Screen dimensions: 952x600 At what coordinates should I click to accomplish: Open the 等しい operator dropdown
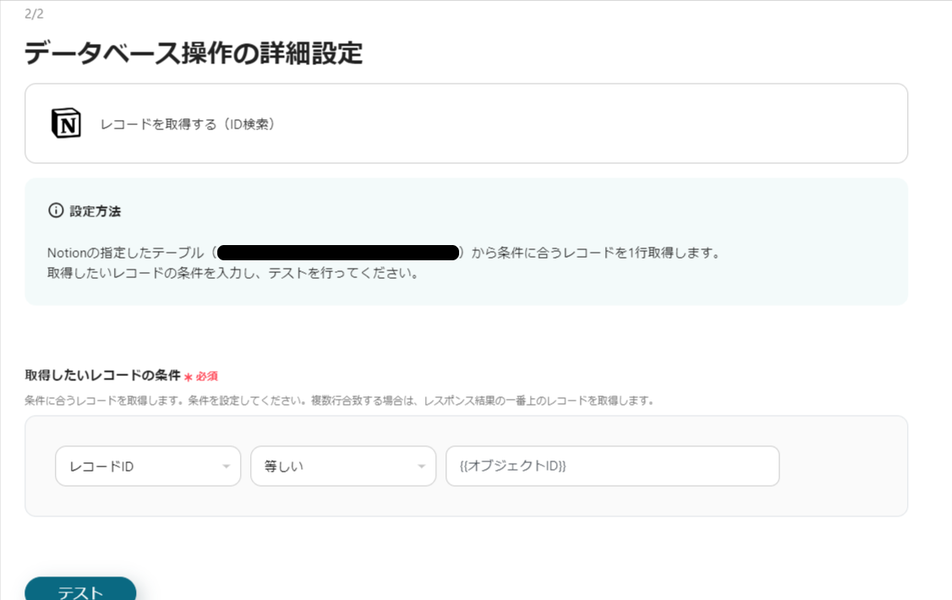click(x=343, y=466)
